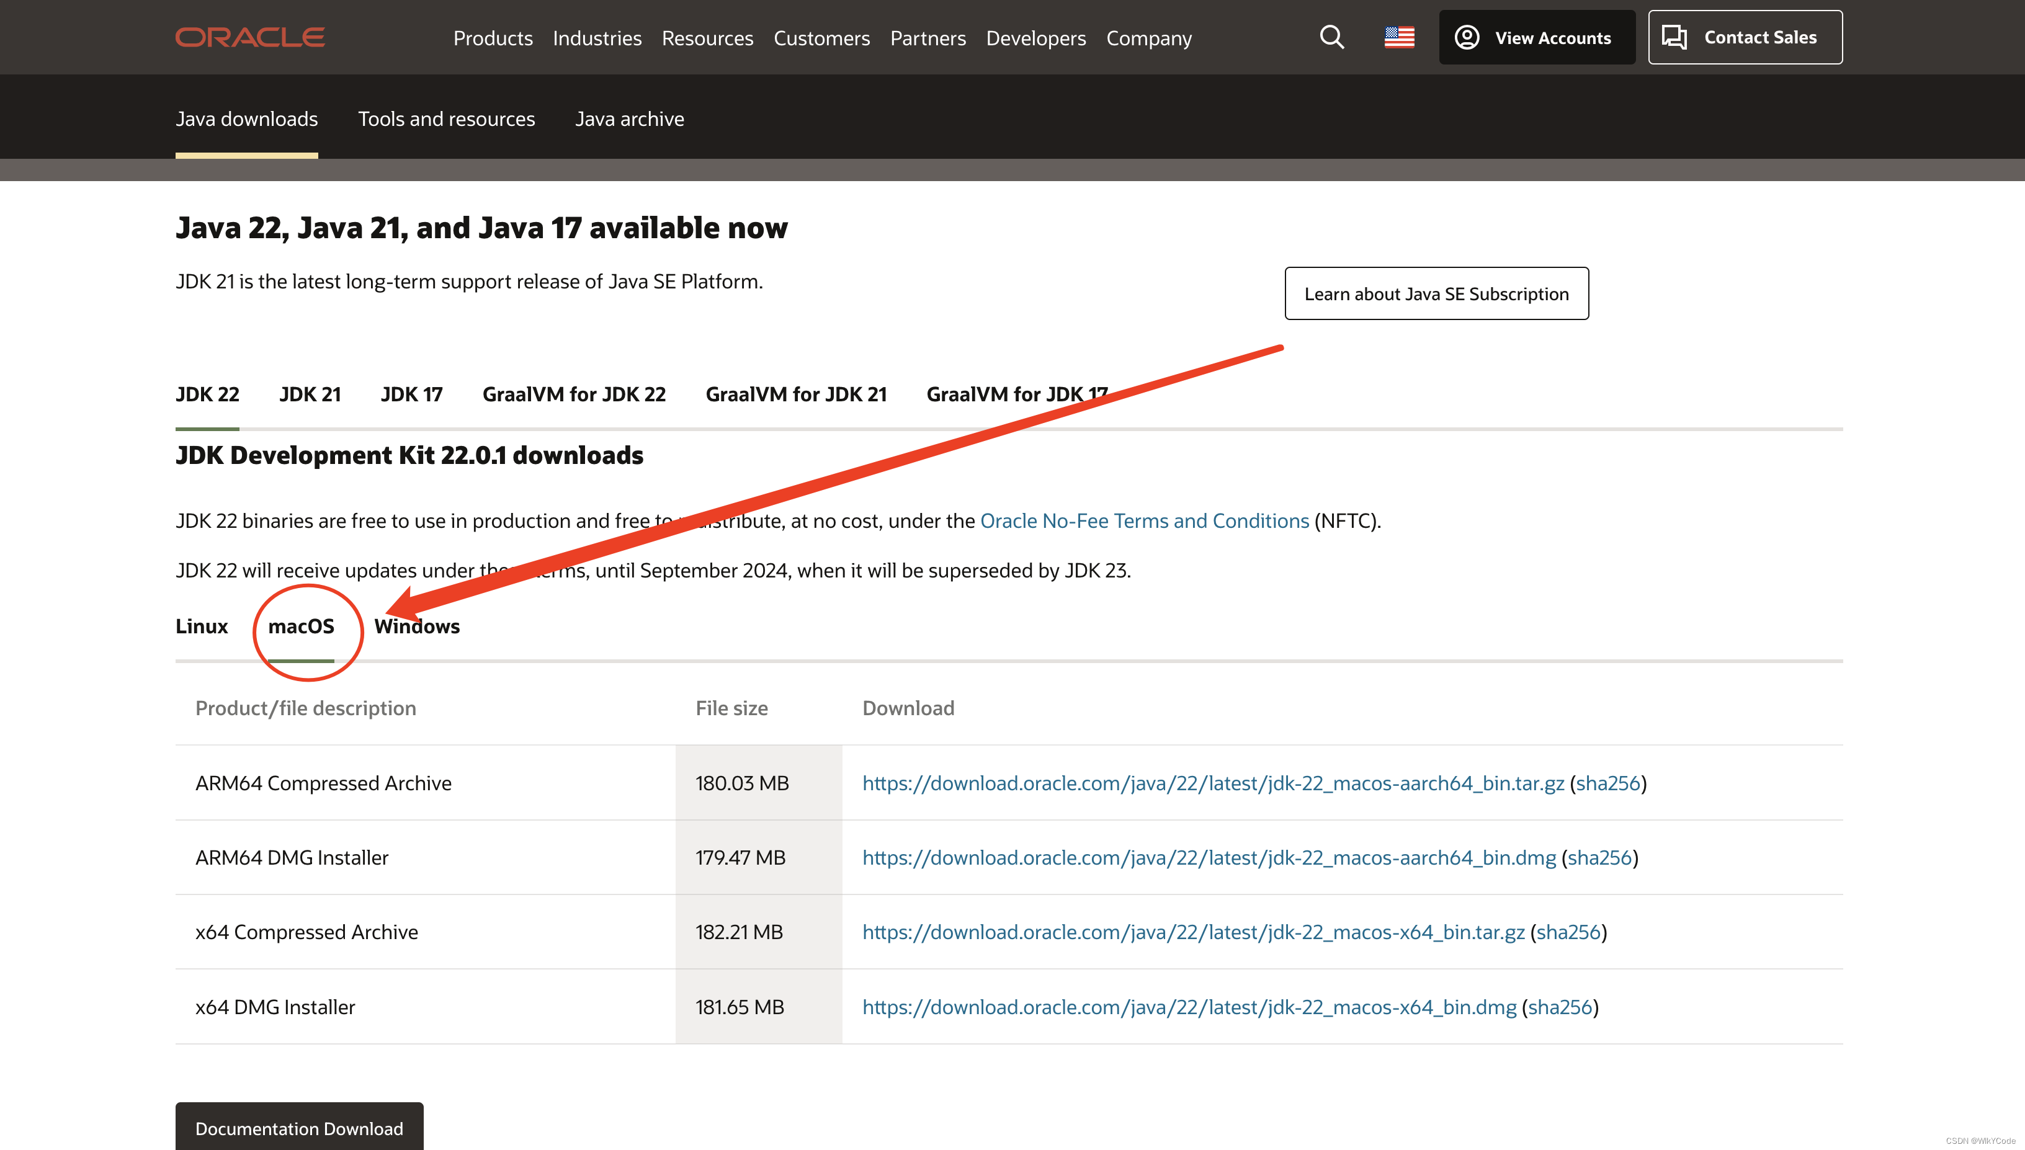Switch to the Linux downloads tab

[x=202, y=626]
